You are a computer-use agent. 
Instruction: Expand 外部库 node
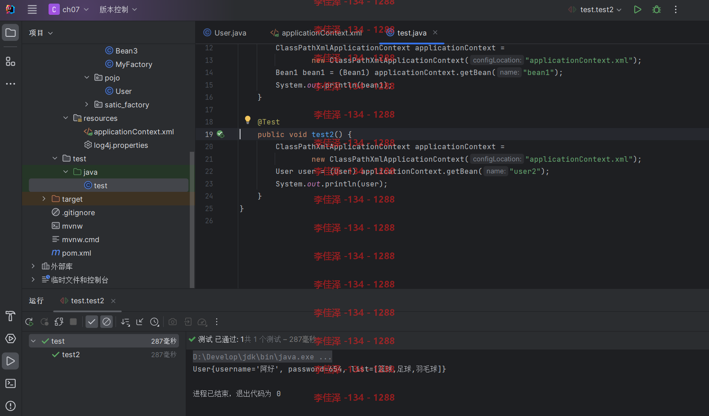33,266
